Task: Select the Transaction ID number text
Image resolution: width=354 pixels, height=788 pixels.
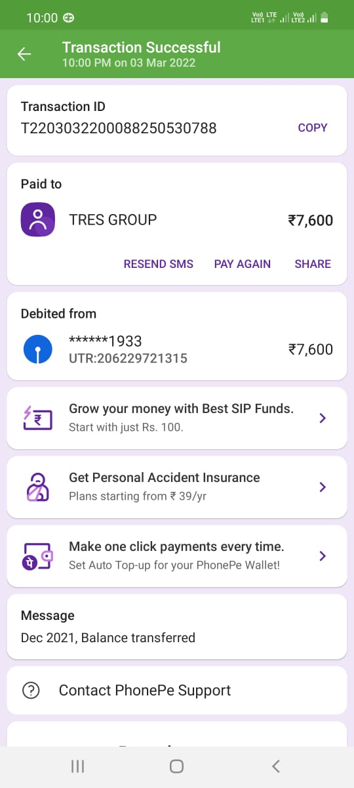Action: 119,128
